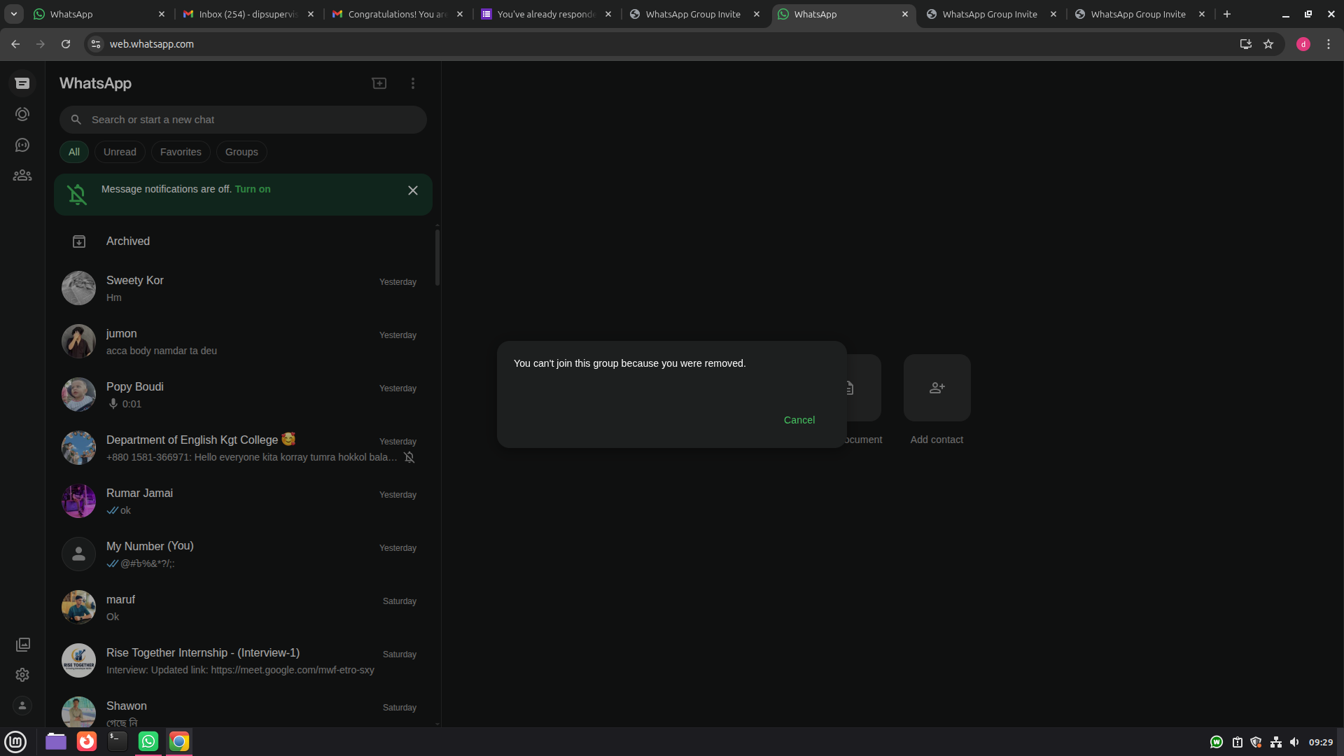The height and width of the screenshot is (756, 1344).
Task: Open the Popy Boudi chat
Action: pyautogui.click(x=243, y=395)
